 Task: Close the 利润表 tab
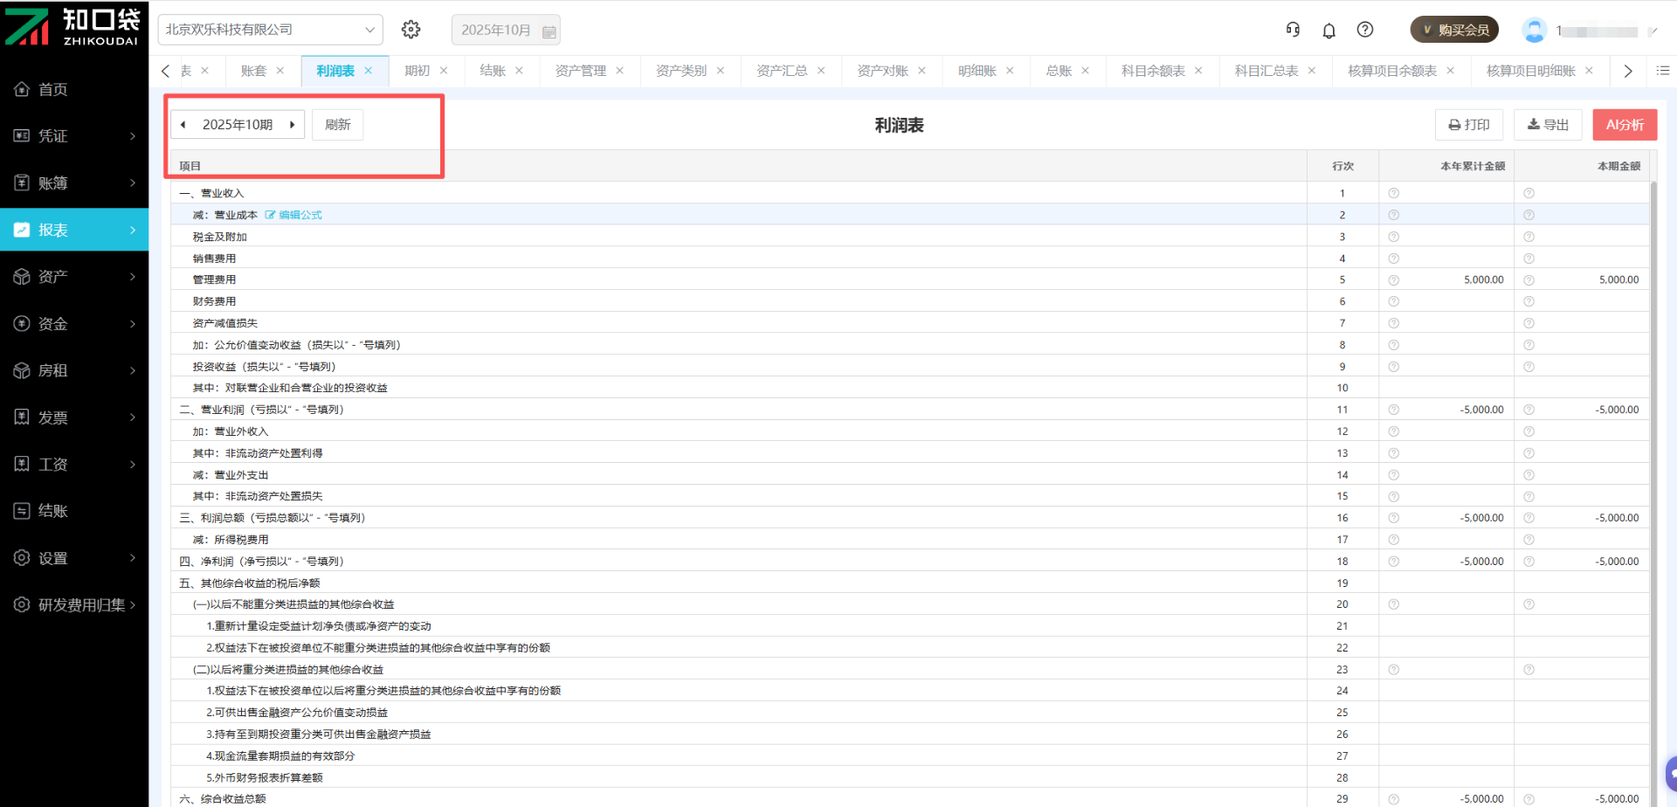click(369, 71)
